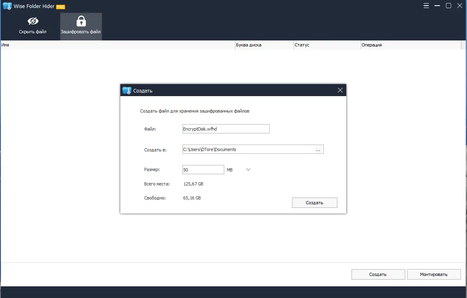The width and height of the screenshot is (467, 298).
Task: Click the Монтировать button
Action: pos(434,274)
